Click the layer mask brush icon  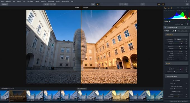[186, 27]
